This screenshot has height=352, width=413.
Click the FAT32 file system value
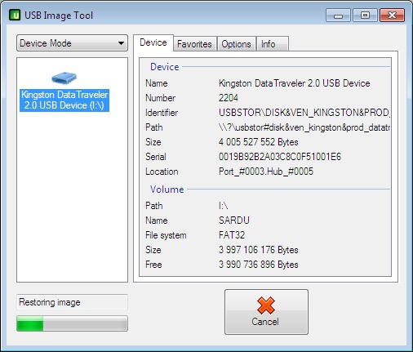pyautogui.click(x=232, y=235)
